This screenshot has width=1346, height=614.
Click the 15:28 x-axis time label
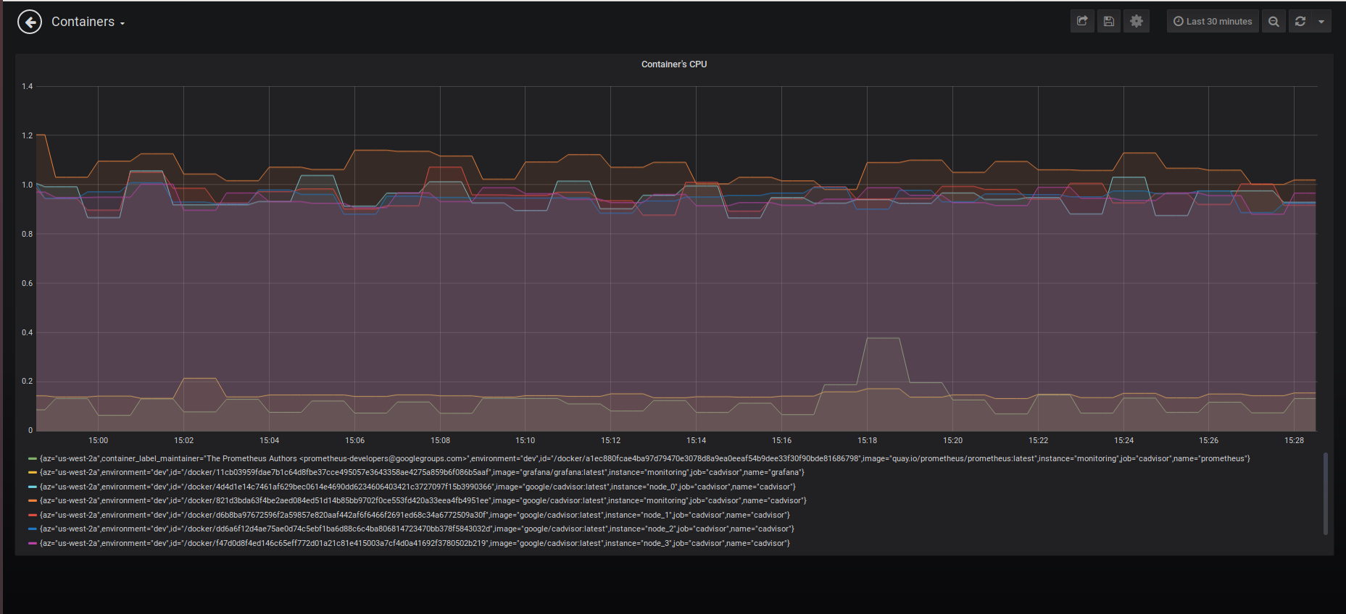1295,440
